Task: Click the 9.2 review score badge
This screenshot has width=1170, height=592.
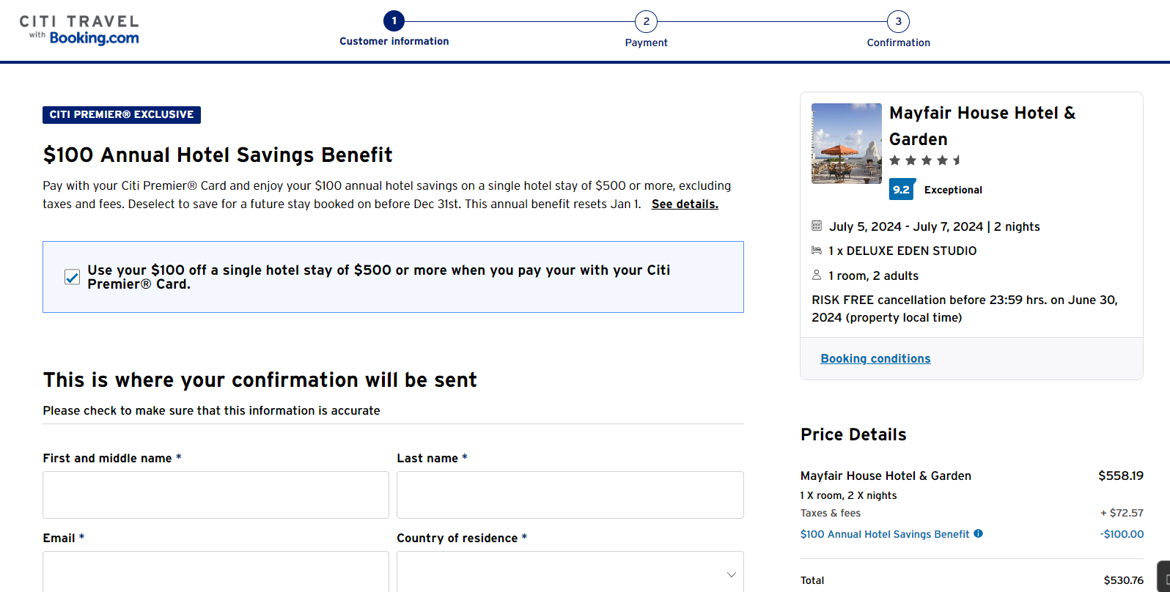Action: point(902,189)
